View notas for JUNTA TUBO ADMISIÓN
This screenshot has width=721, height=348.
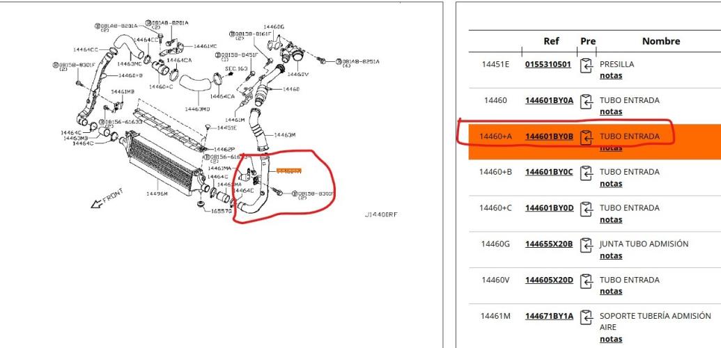click(x=610, y=255)
